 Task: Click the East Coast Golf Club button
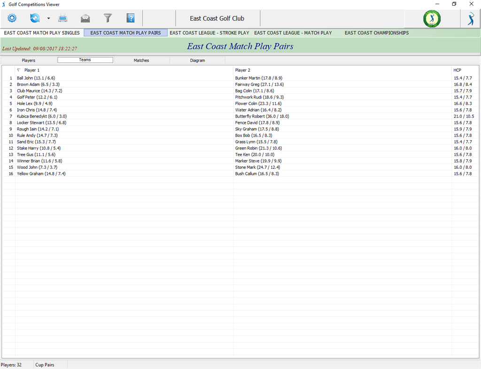point(217,19)
